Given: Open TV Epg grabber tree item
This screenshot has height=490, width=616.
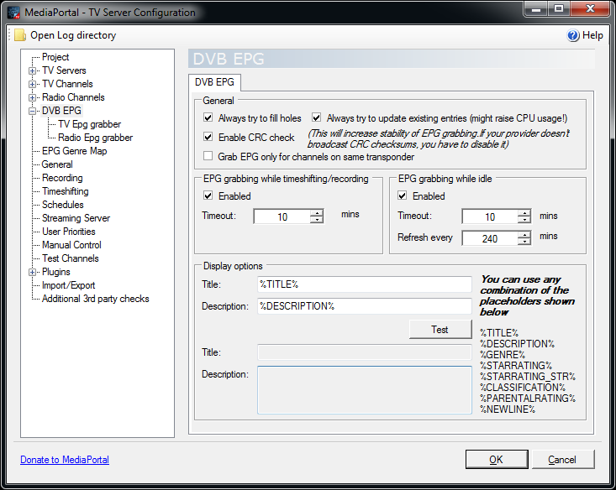Looking at the screenshot, I should (90, 124).
